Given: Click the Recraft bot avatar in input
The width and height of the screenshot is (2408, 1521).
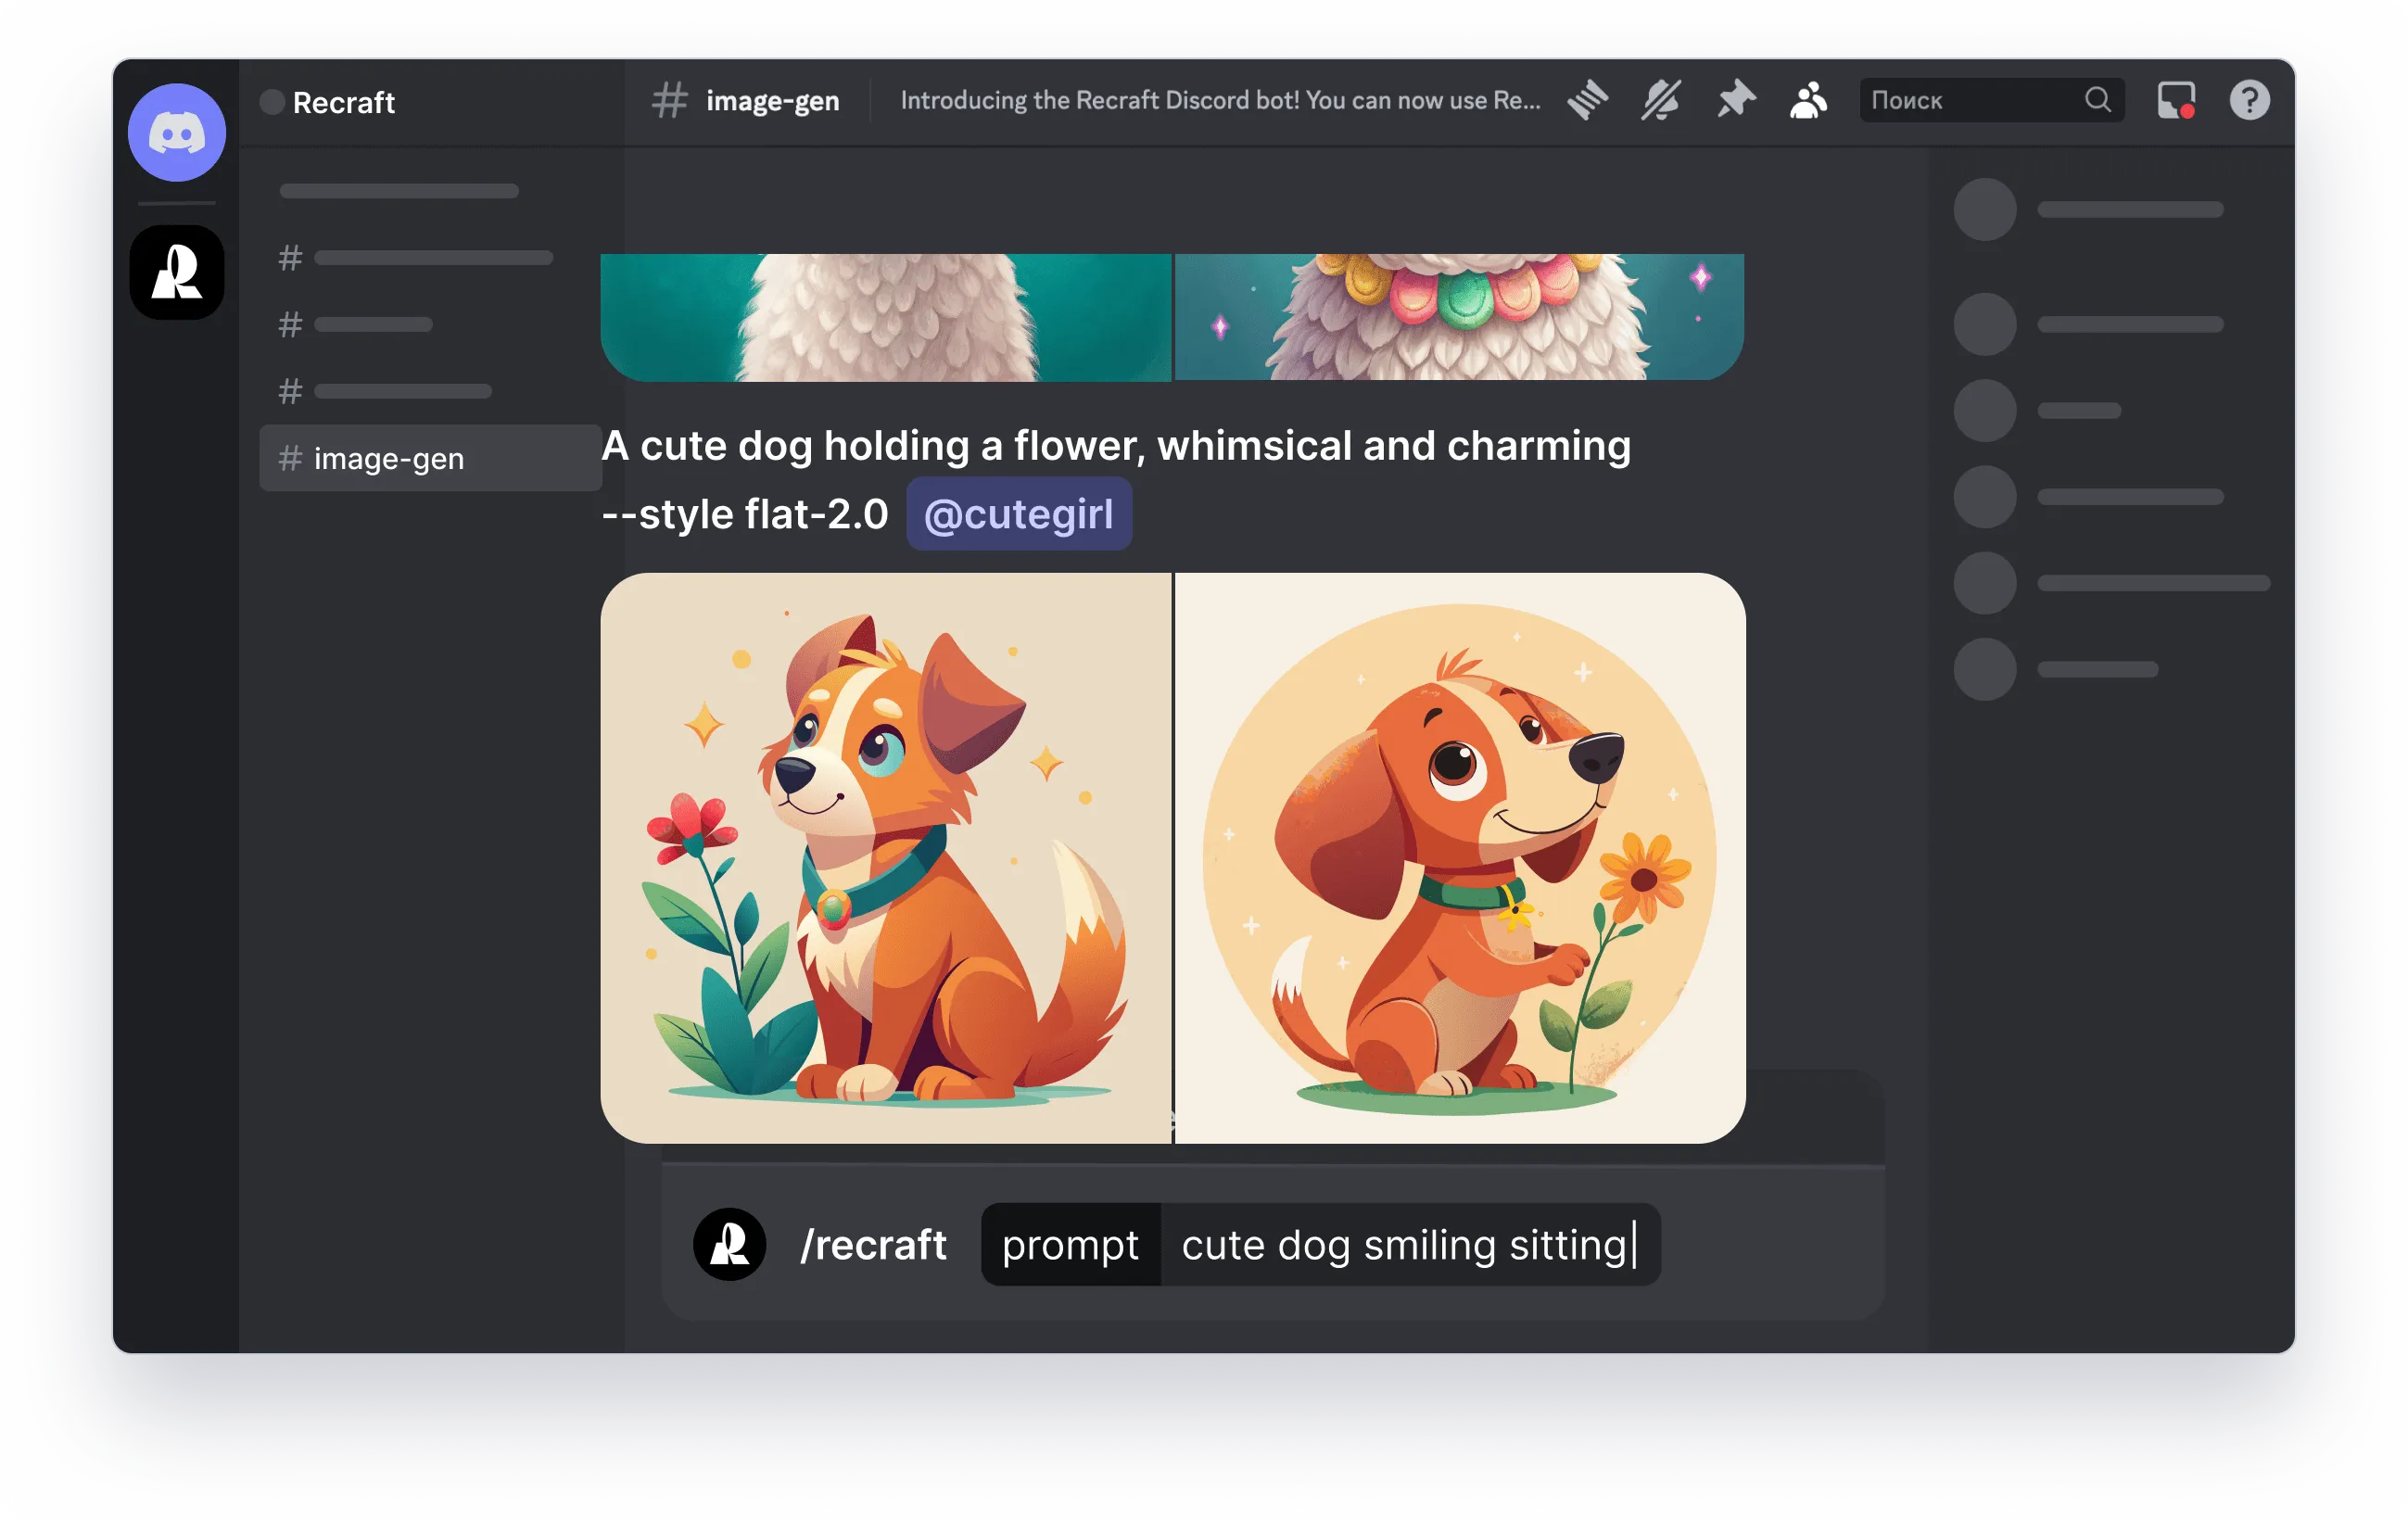Looking at the screenshot, I should [x=729, y=1244].
